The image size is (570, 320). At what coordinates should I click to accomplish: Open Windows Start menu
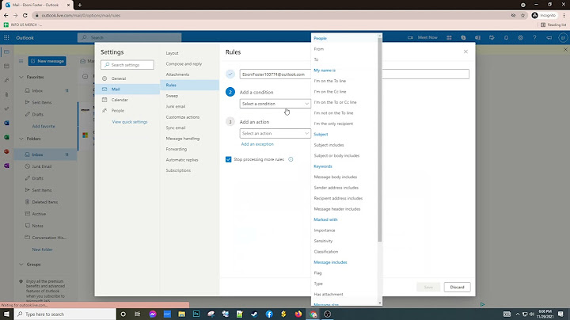(x=6, y=314)
